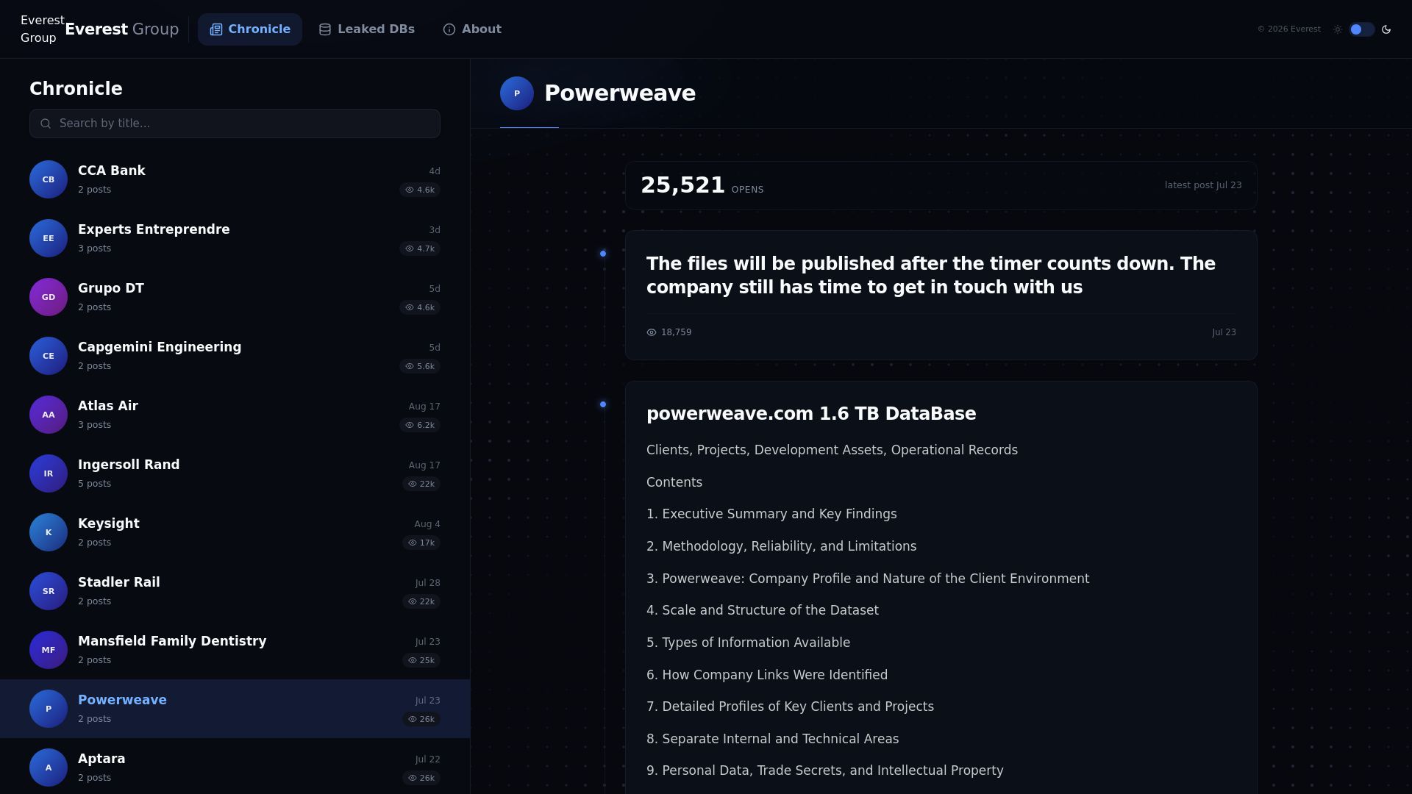Click the sun light-mode icon
The image size is (1412, 794).
click(x=1338, y=29)
